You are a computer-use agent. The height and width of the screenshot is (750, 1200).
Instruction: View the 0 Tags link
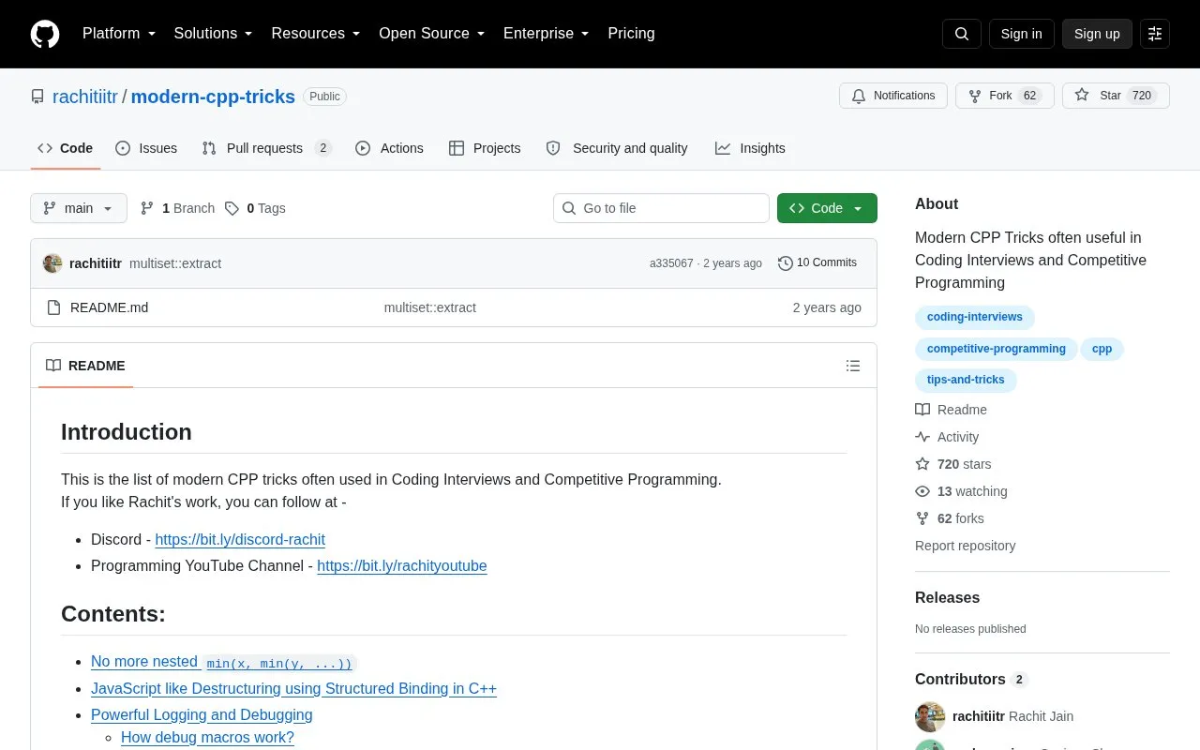(x=255, y=208)
